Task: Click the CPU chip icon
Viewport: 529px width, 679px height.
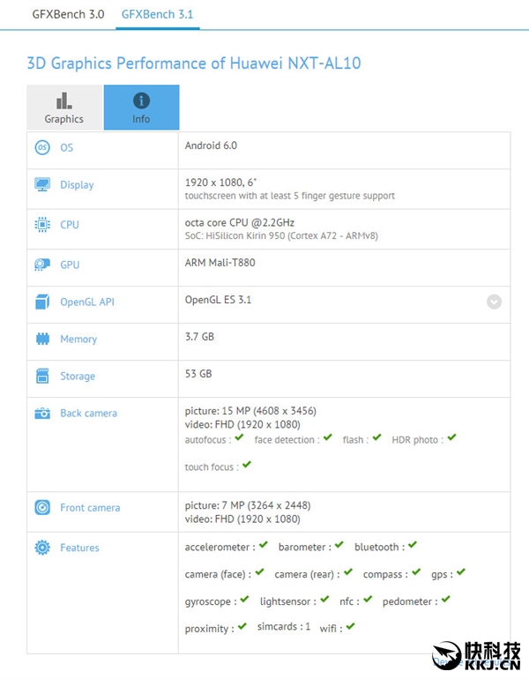Action: pyautogui.click(x=42, y=224)
